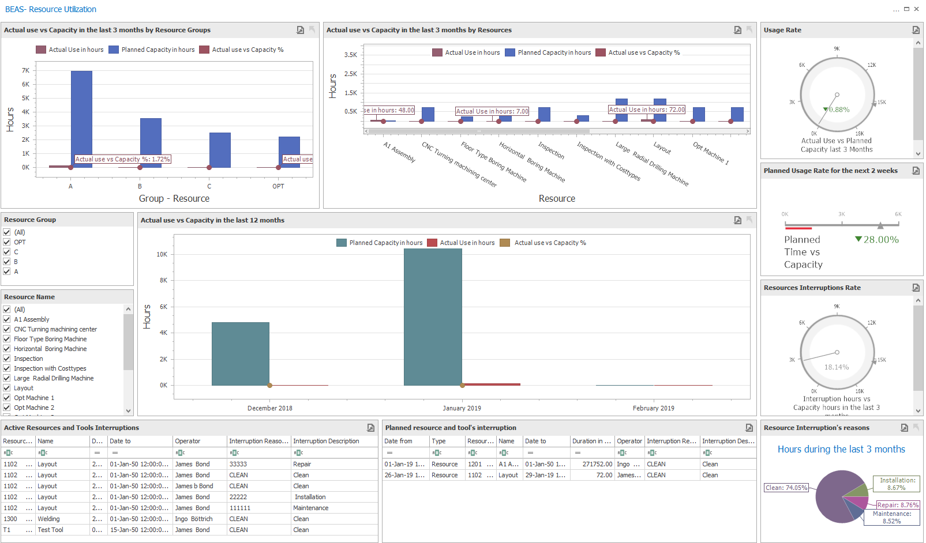Image resolution: width=926 pixels, height=543 pixels.
Task: Open the three-dots menu at top right
Action: coord(896,9)
